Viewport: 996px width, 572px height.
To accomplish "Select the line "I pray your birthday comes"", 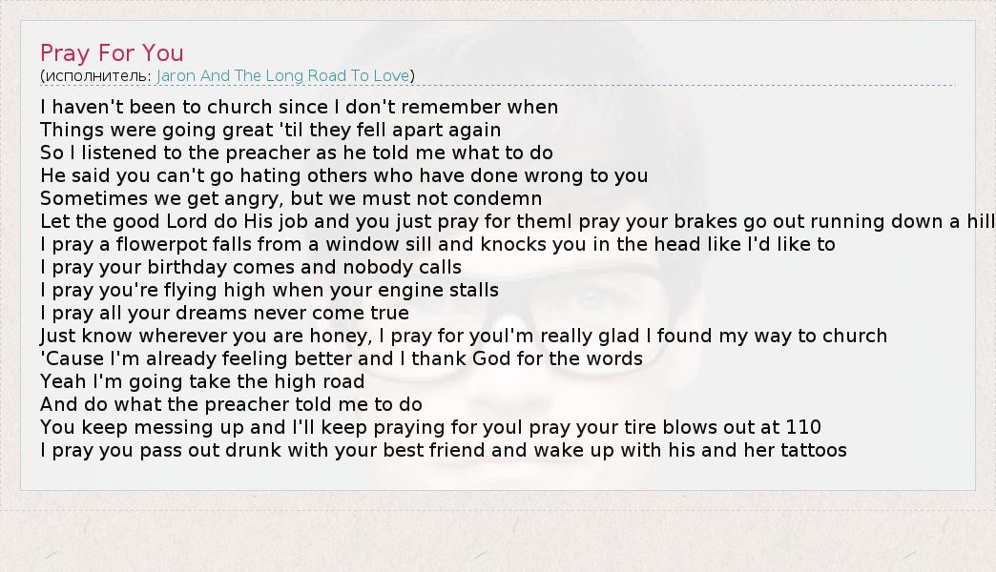I will 250,267.
